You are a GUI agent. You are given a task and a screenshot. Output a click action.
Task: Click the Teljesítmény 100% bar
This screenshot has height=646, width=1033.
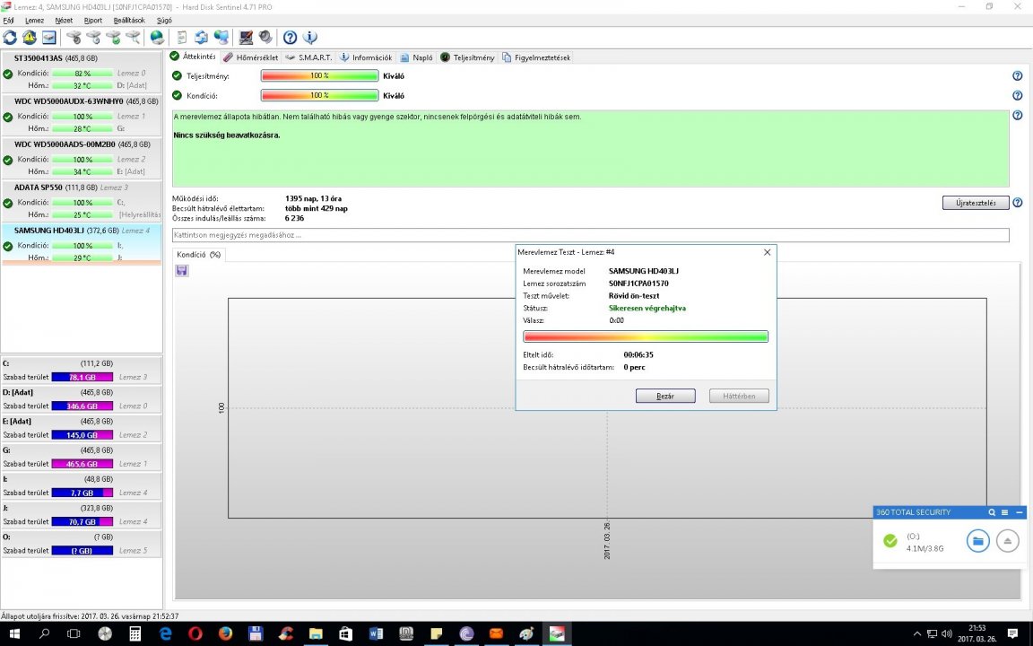319,75
